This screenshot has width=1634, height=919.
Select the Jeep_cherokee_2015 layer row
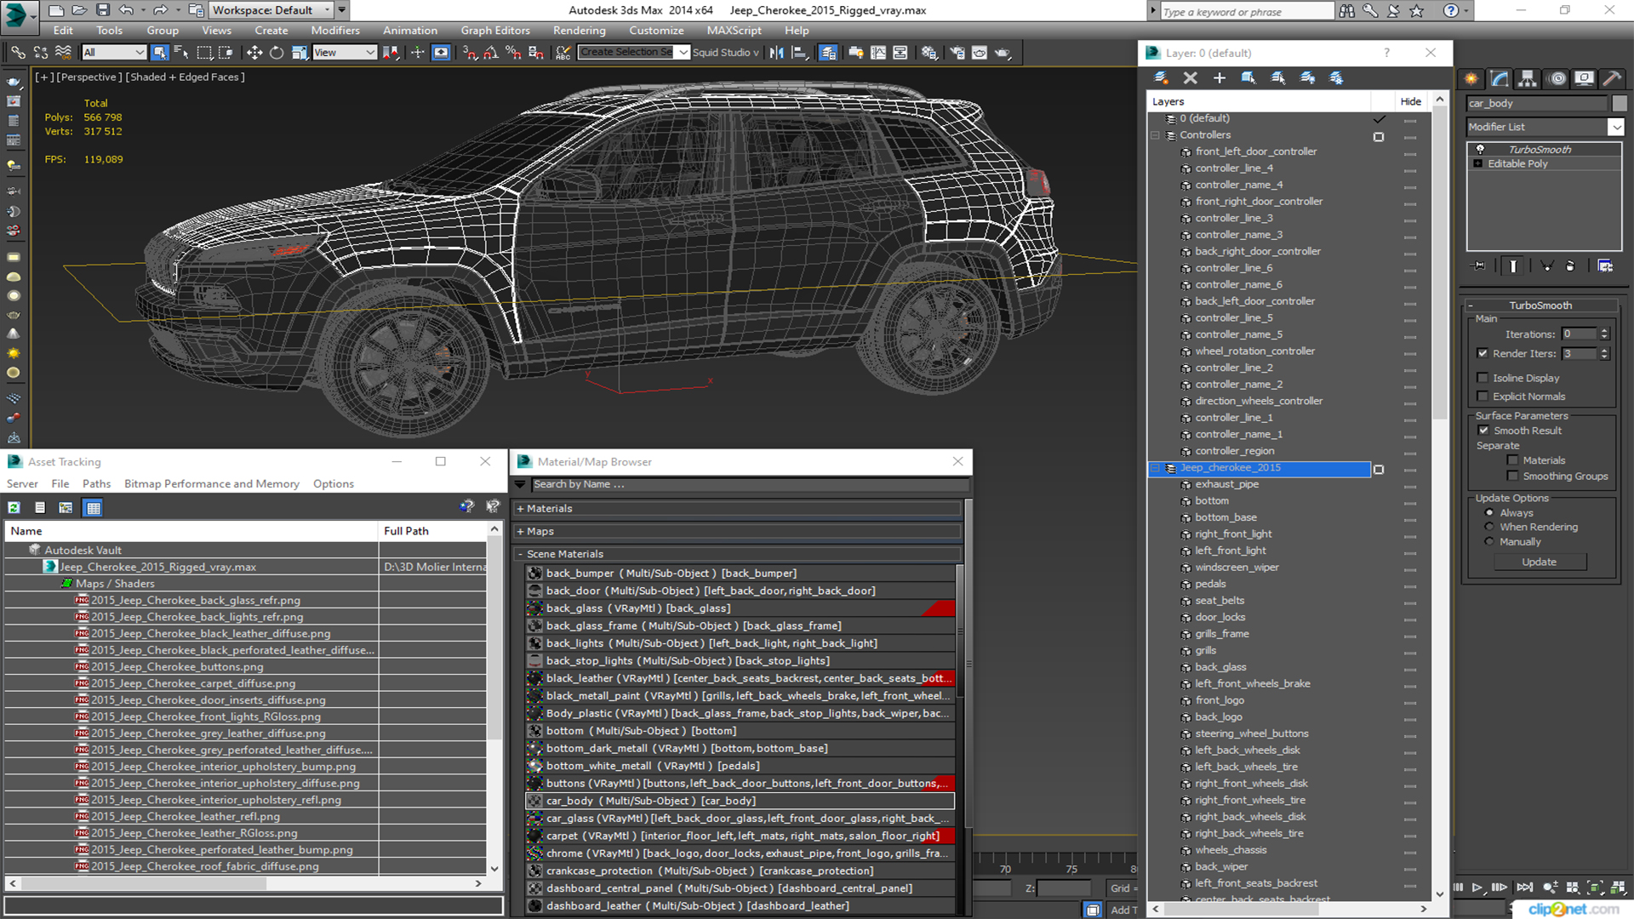click(x=1260, y=468)
